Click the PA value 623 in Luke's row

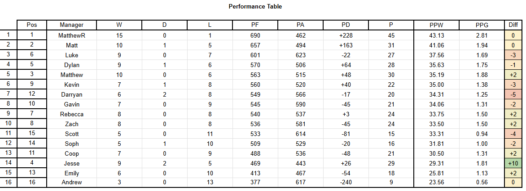[300, 55]
